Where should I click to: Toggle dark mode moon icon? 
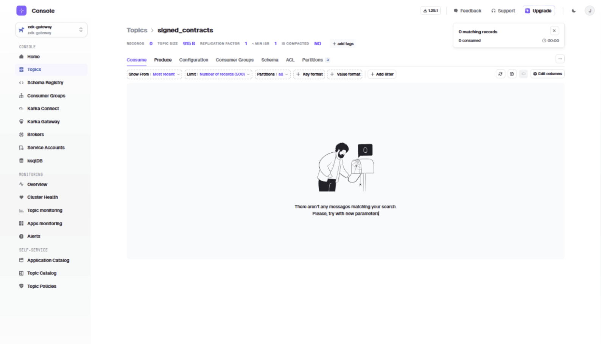573,11
